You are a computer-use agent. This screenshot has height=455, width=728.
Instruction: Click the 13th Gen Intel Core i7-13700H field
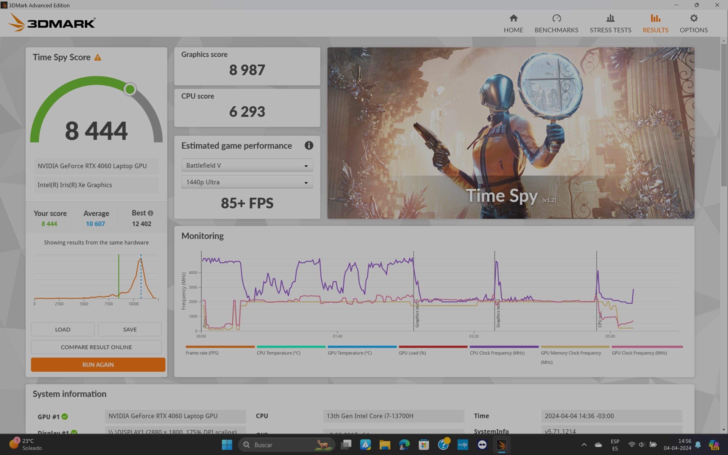tap(394, 416)
